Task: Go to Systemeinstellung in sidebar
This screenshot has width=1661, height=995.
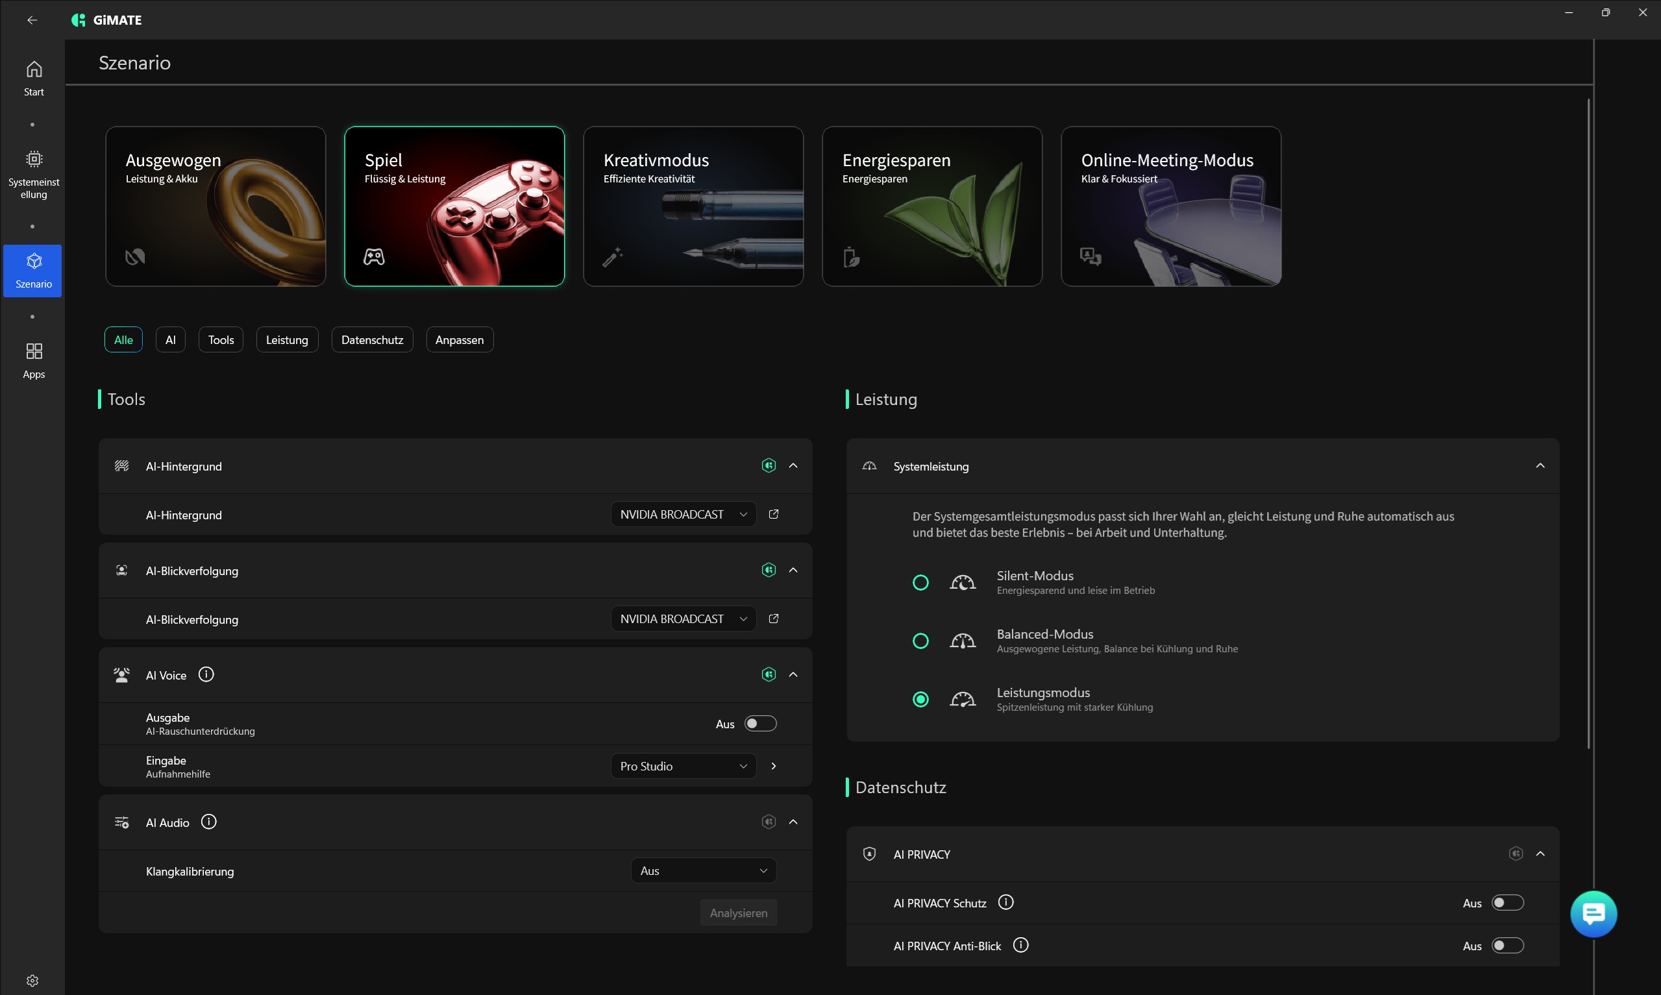Action: click(34, 175)
